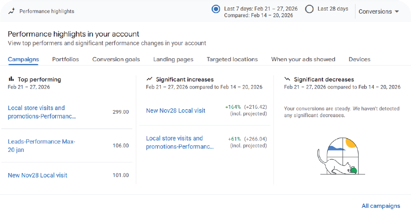The image size is (411, 214).
Task: Open the Landing pages tab
Action: tap(173, 59)
